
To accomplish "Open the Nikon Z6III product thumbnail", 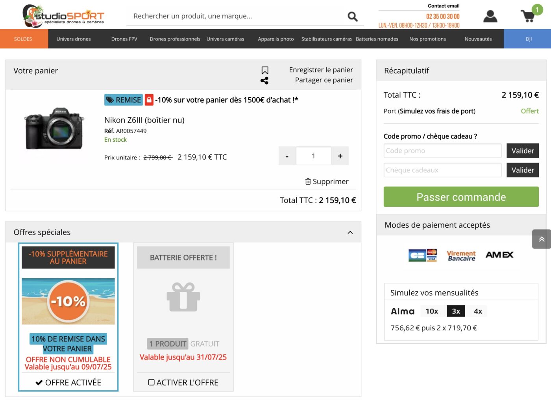I will tap(54, 128).
